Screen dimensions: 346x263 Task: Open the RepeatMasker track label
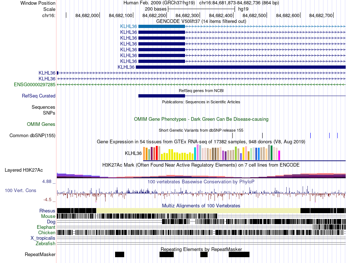(40, 255)
